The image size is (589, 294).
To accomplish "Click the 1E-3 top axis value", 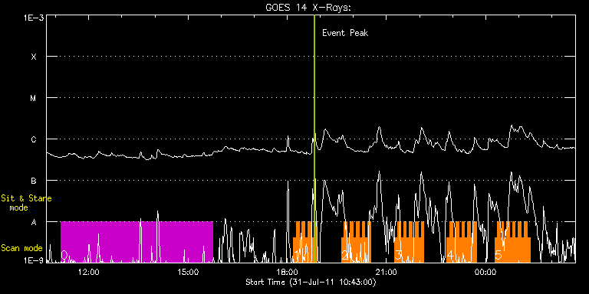I will [34, 18].
